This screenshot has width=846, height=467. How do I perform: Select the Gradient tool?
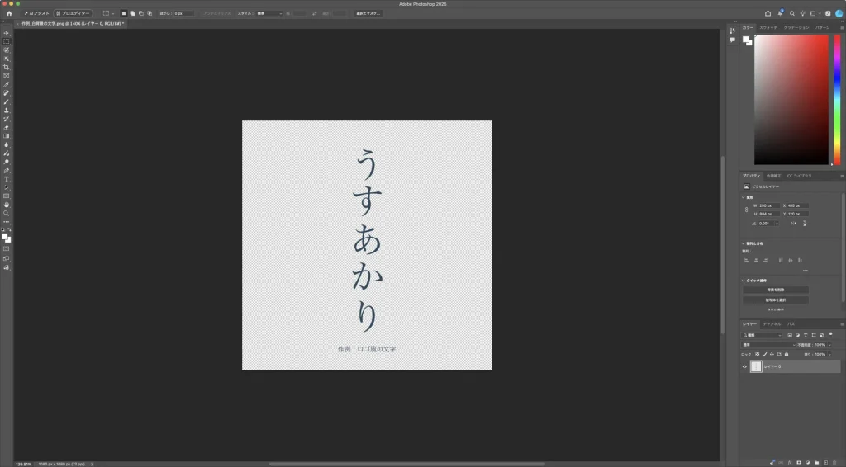click(7, 136)
